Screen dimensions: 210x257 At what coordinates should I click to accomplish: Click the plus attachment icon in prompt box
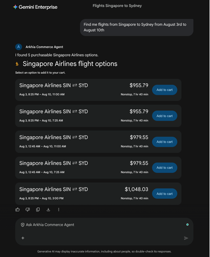point(23,238)
